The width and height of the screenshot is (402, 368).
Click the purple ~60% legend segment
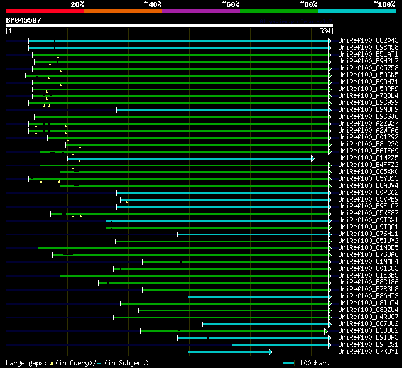coord(201,11)
